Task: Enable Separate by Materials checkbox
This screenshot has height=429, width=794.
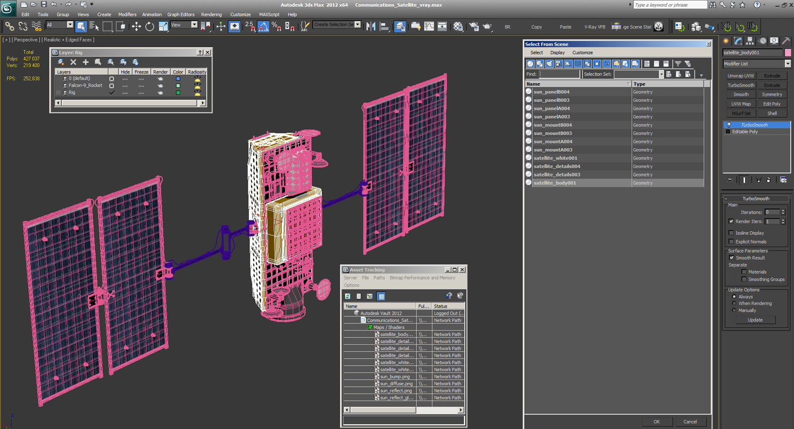Action: coord(744,272)
